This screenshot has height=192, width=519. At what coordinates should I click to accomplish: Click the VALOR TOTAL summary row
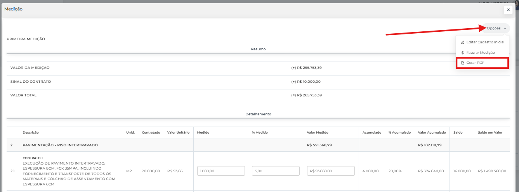[x=24, y=95]
